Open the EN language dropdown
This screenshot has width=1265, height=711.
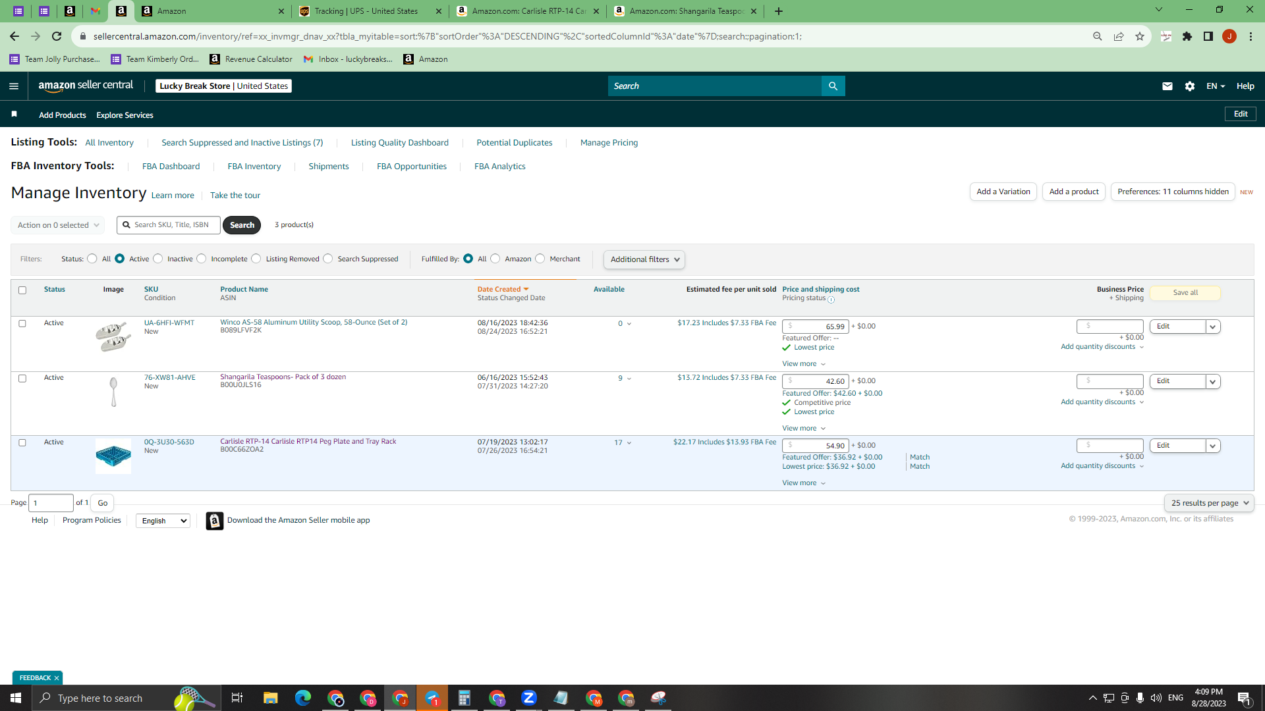click(1216, 86)
